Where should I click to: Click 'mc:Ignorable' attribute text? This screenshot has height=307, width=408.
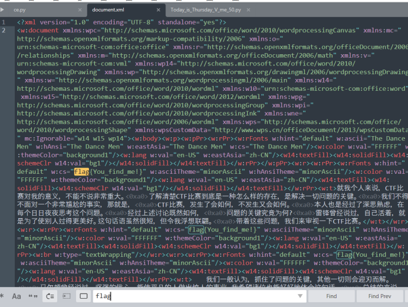(47, 138)
